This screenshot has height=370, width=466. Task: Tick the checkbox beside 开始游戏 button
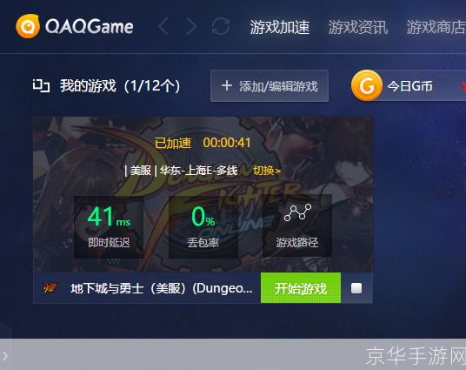point(356,288)
